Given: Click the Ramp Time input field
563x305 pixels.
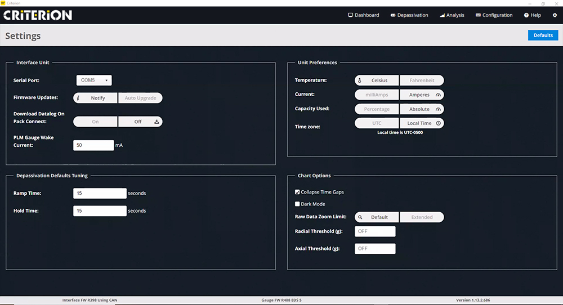Looking at the screenshot, I should [x=100, y=194].
